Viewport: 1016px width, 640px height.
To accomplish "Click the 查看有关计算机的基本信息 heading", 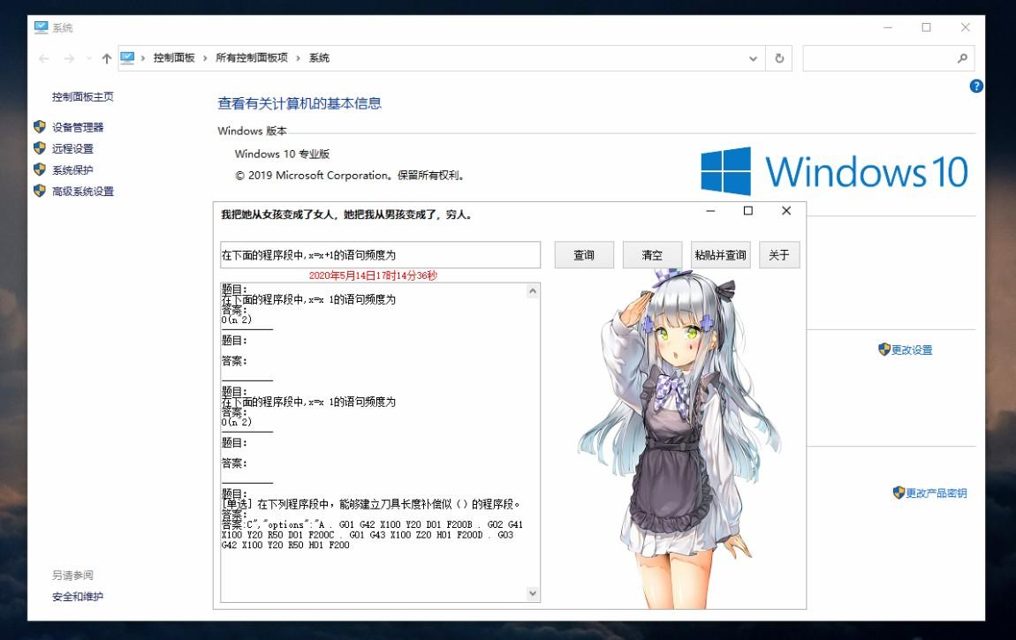I will point(299,103).
